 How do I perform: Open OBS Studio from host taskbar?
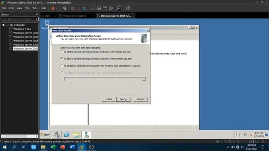[x=92, y=147]
